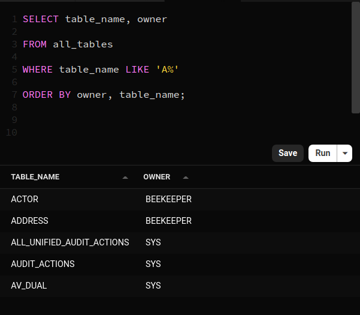Viewport: 360px width, 315px height.
Task: Click the TABLE_NAME column header
Action: point(35,177)
